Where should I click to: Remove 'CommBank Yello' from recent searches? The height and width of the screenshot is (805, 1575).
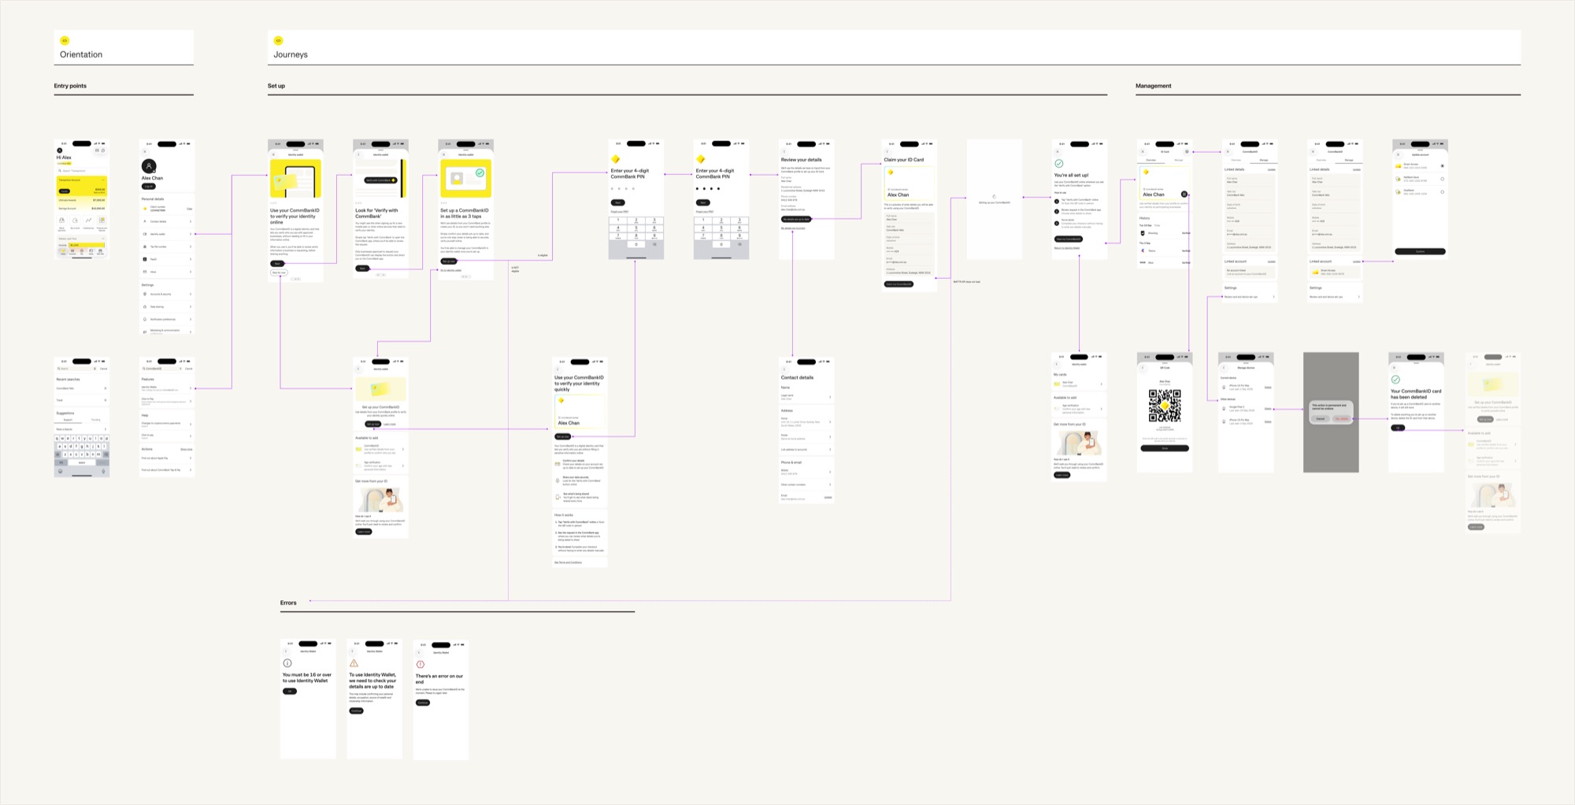105,388
